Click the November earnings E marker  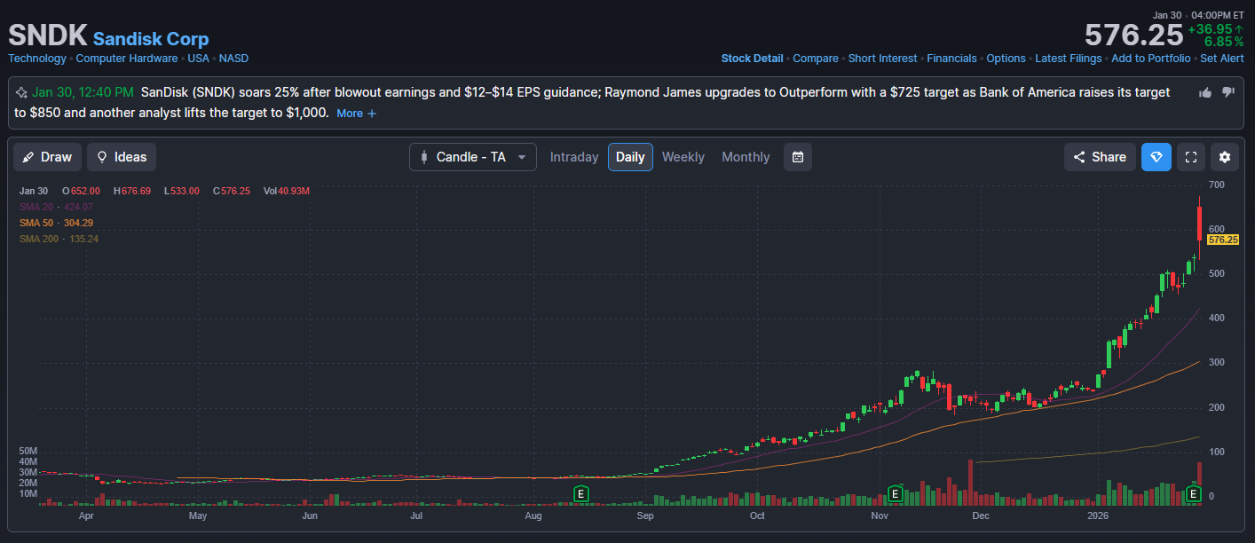(895, 493)
